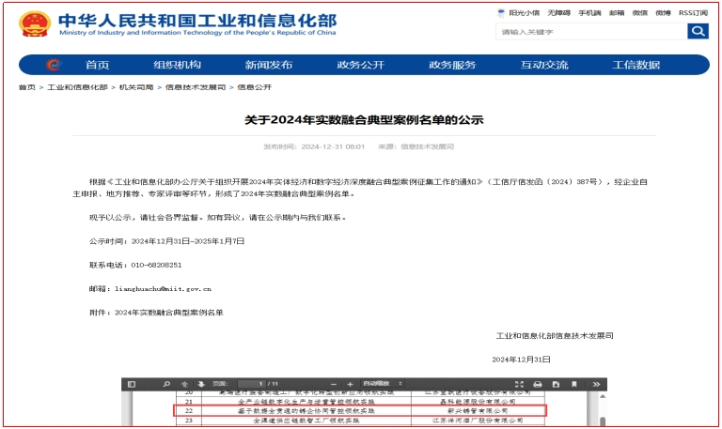Zoom in using PDF plus button
This screenshot has height=429, width=722.
point(350,384)
